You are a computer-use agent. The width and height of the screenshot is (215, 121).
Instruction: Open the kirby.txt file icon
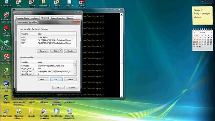pyautogui.click(x=69, y=3)
